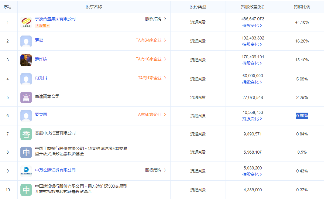Click the 持股比例 column header
This screenshot has height=201, width=326.
[x=302, y=7]
